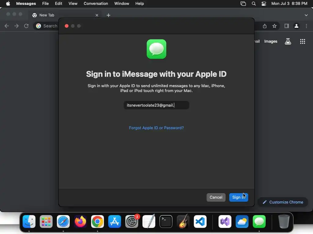Screen dimensions: 313x234
Task: Open Search Labs flask icon
Action: click(288, 41)
